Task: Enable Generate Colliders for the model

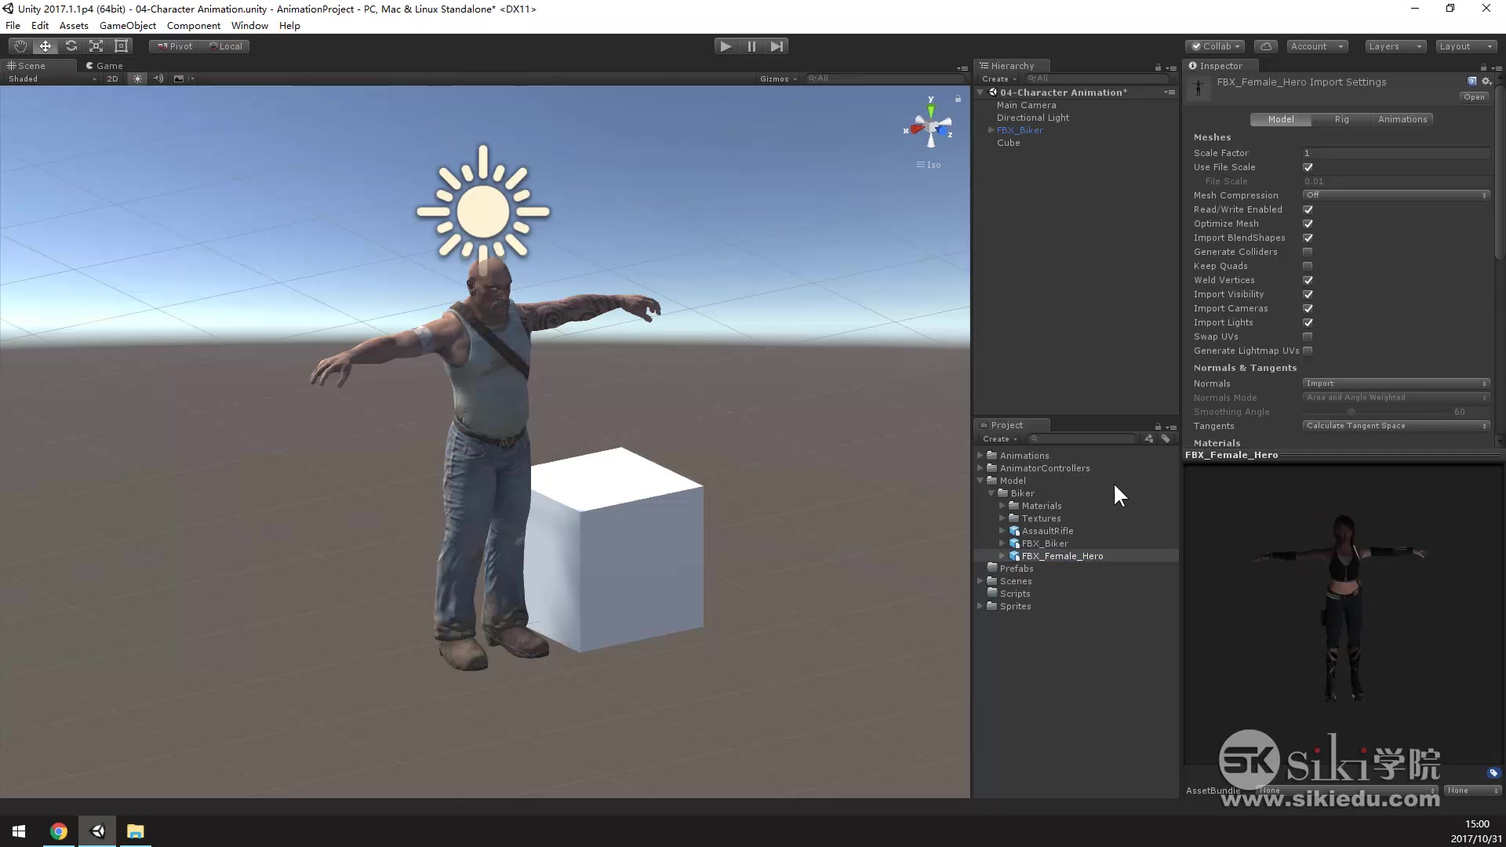Action: point(1308,252)
